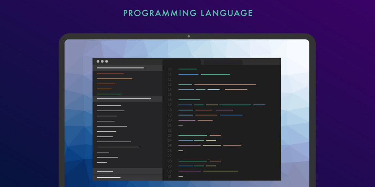The width and height of the screenshot is (375, 187).
Task: Click the long orange token on line 13
Action: pyautogui.click(x=225, y=85)
